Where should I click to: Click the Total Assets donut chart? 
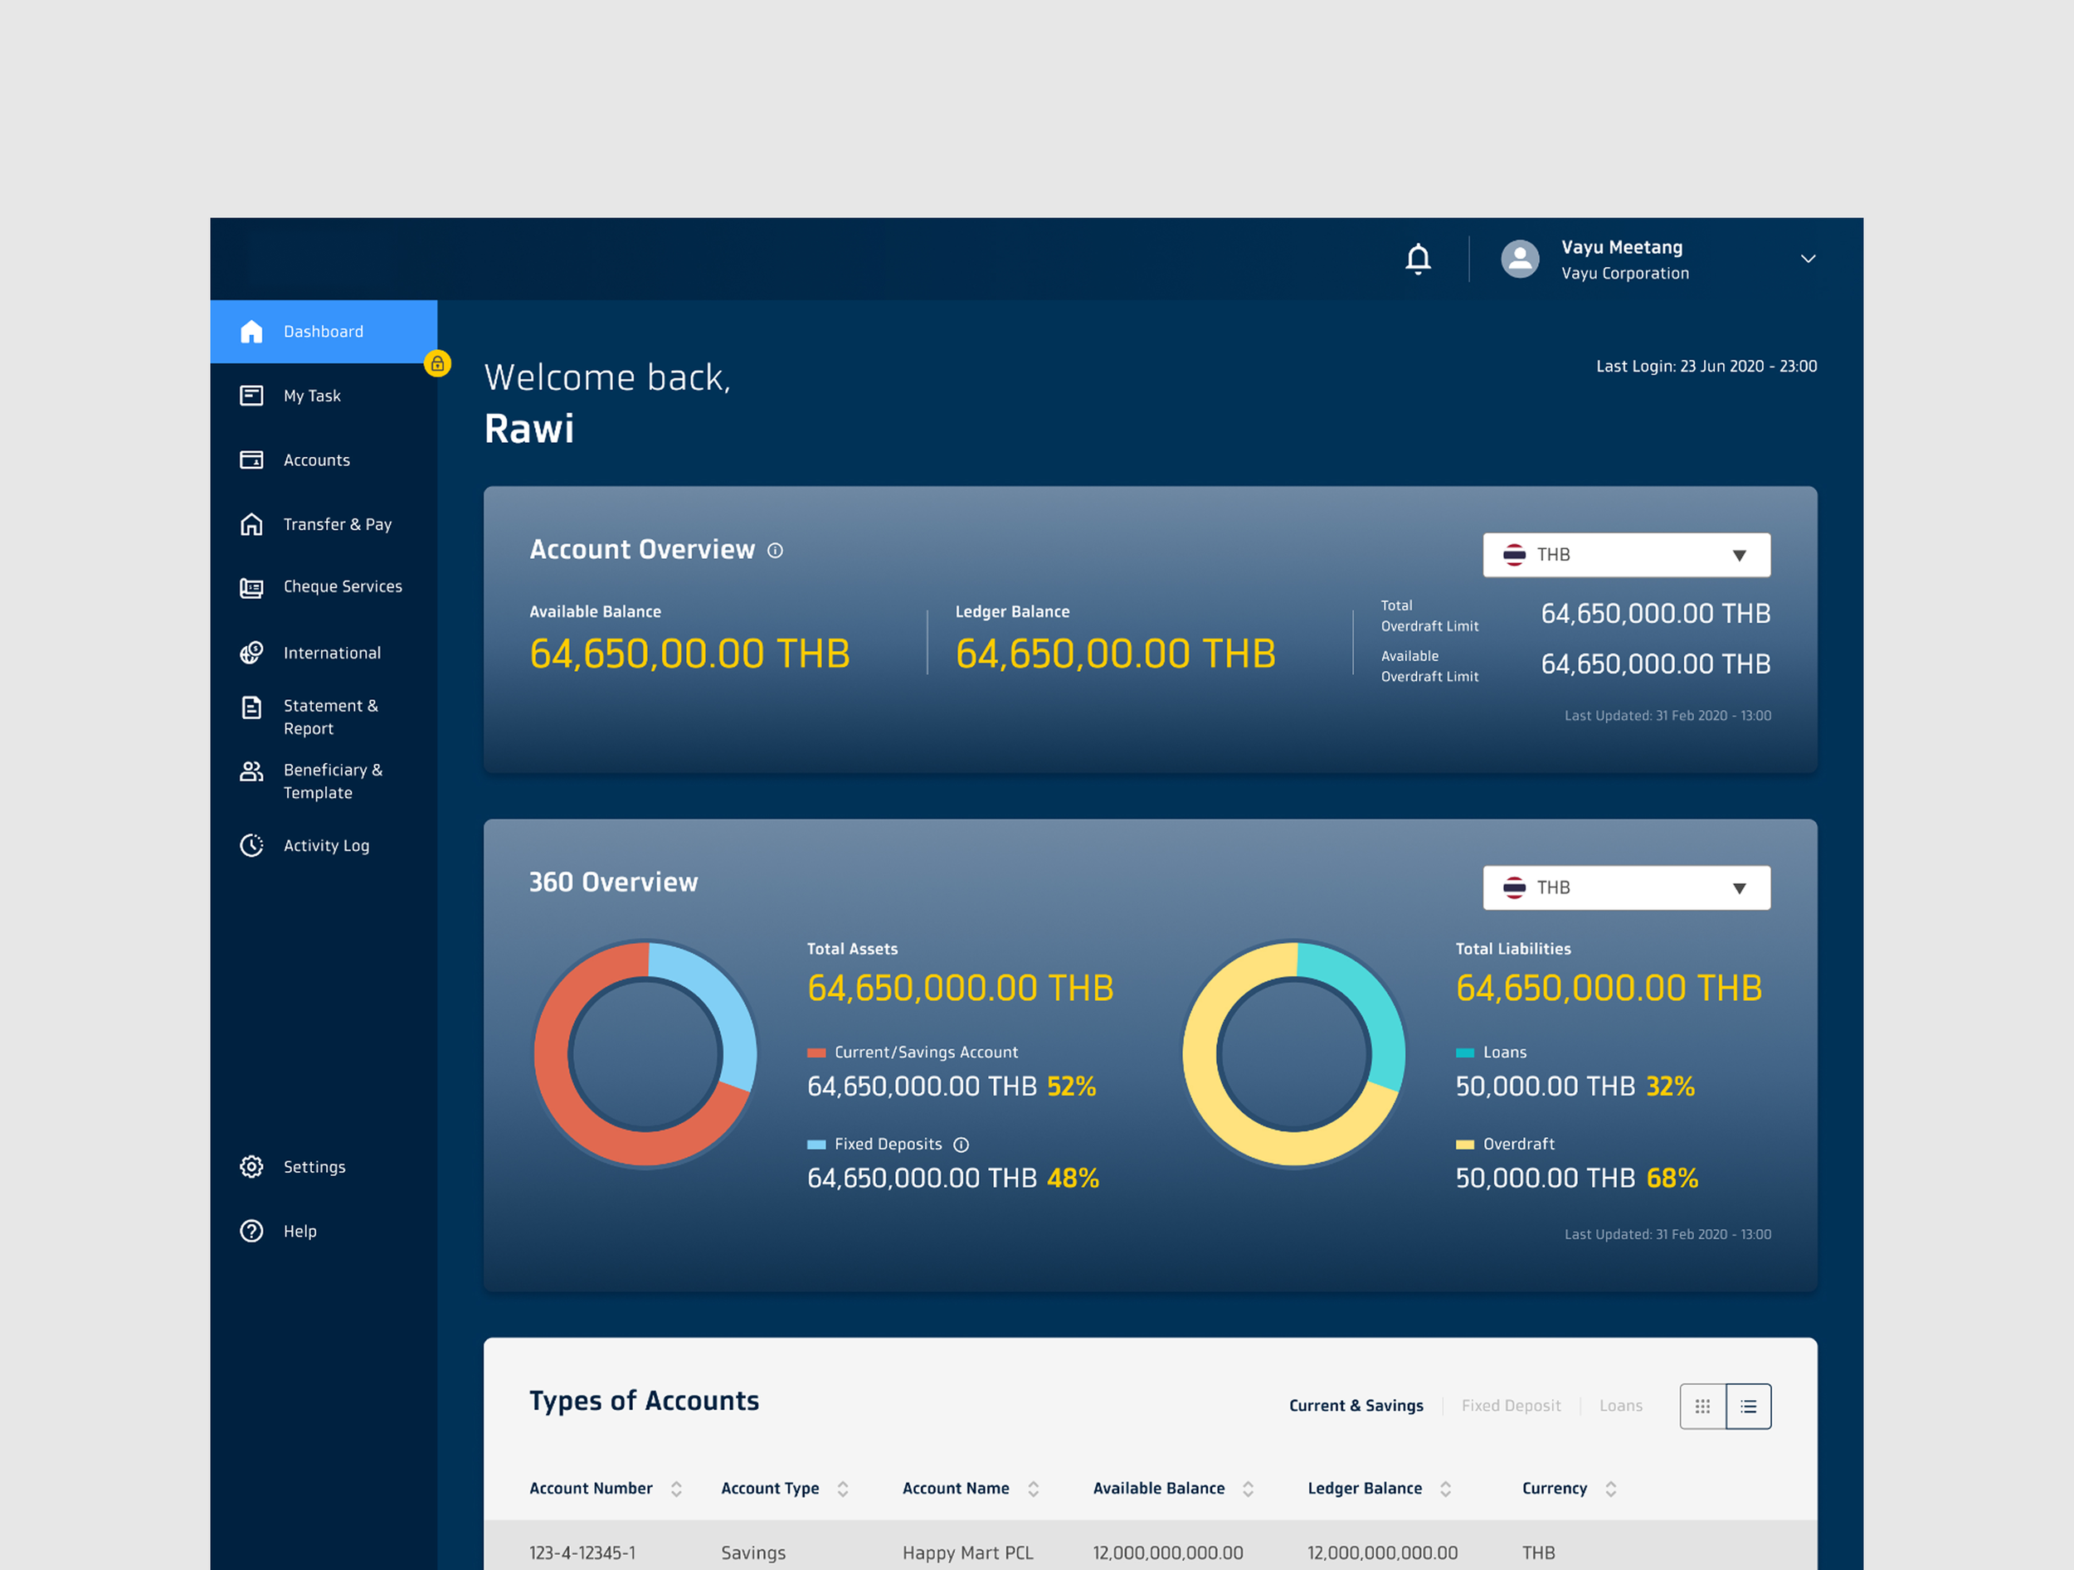pos(645,1053)
